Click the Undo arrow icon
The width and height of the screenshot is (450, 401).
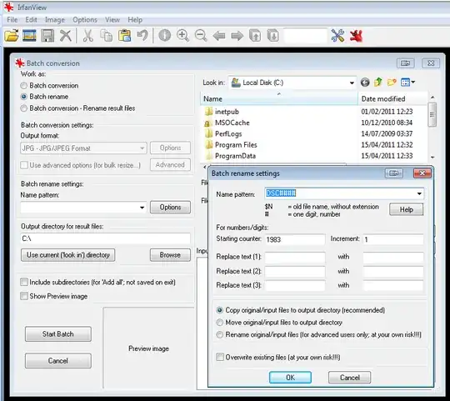tap(142, 36)
